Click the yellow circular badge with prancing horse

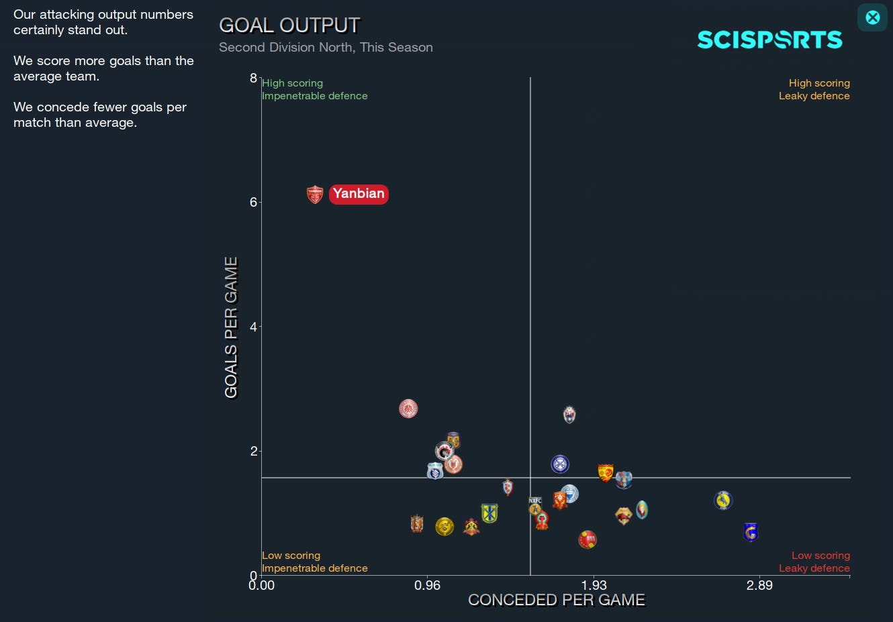[x=722, y=499]
